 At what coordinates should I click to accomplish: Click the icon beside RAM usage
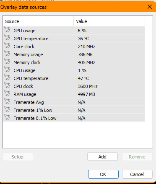tap(7, 93)
